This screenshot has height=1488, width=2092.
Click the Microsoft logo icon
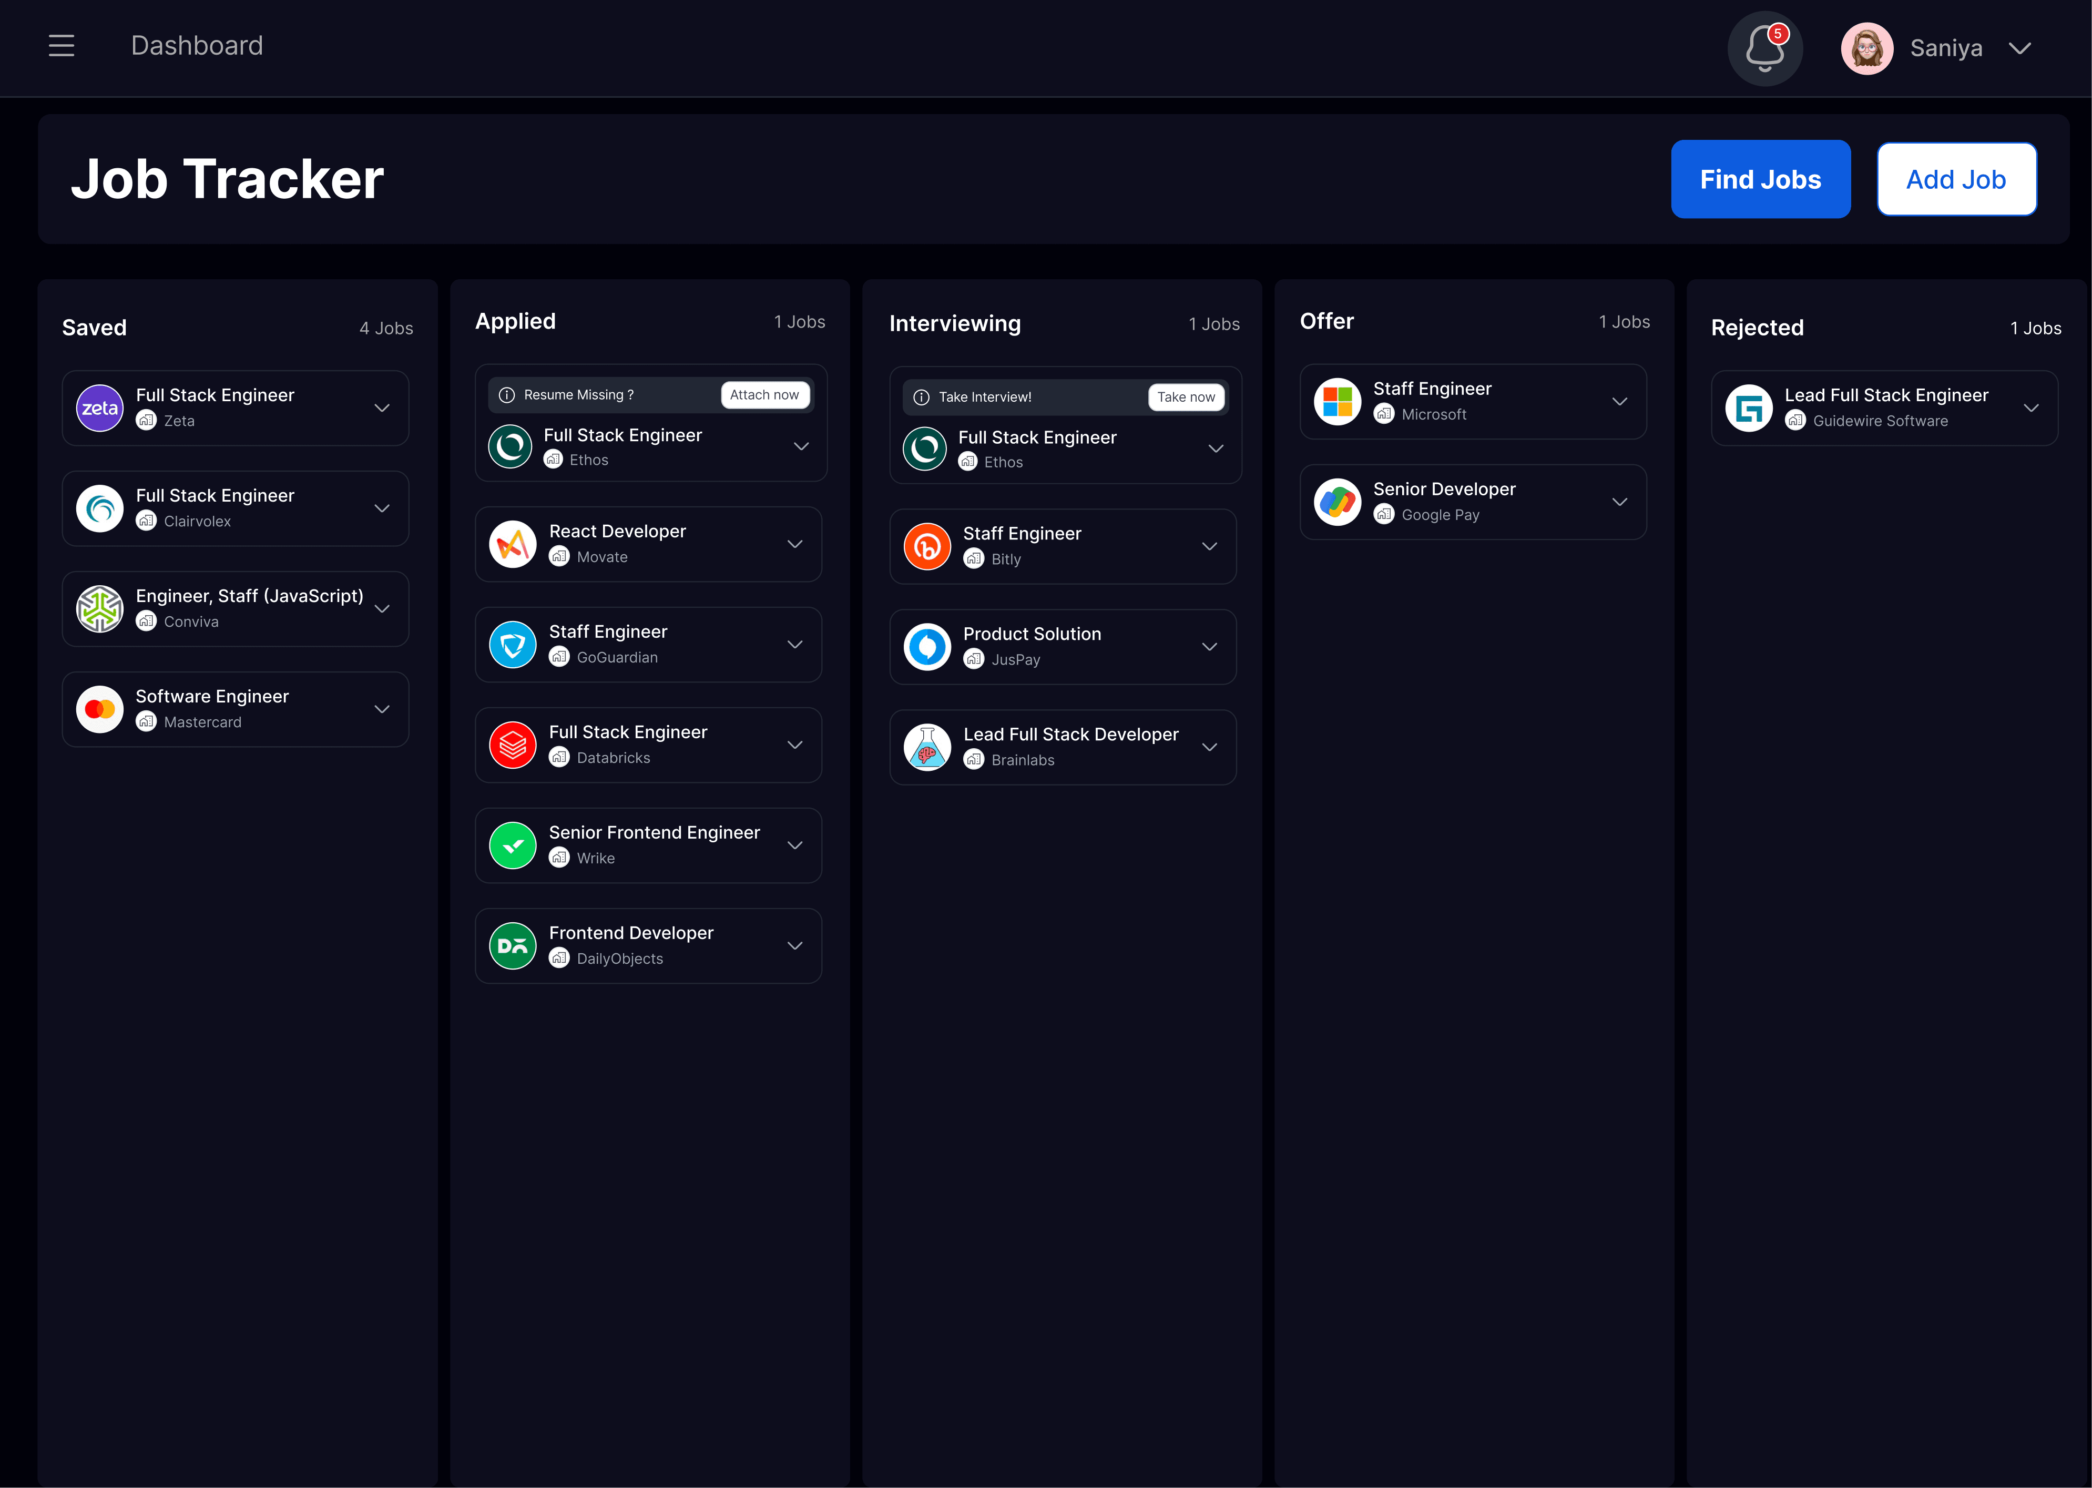(1337, 401)
